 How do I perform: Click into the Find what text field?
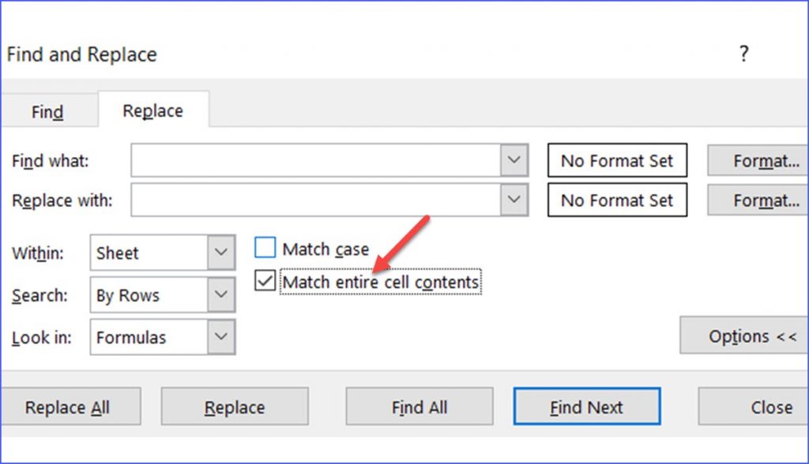pos(316,160)
